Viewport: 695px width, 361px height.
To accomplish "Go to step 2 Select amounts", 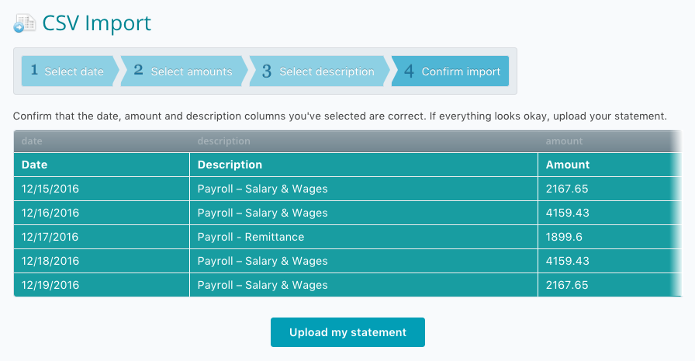I will pyautogui.click(x=183, y=71).
